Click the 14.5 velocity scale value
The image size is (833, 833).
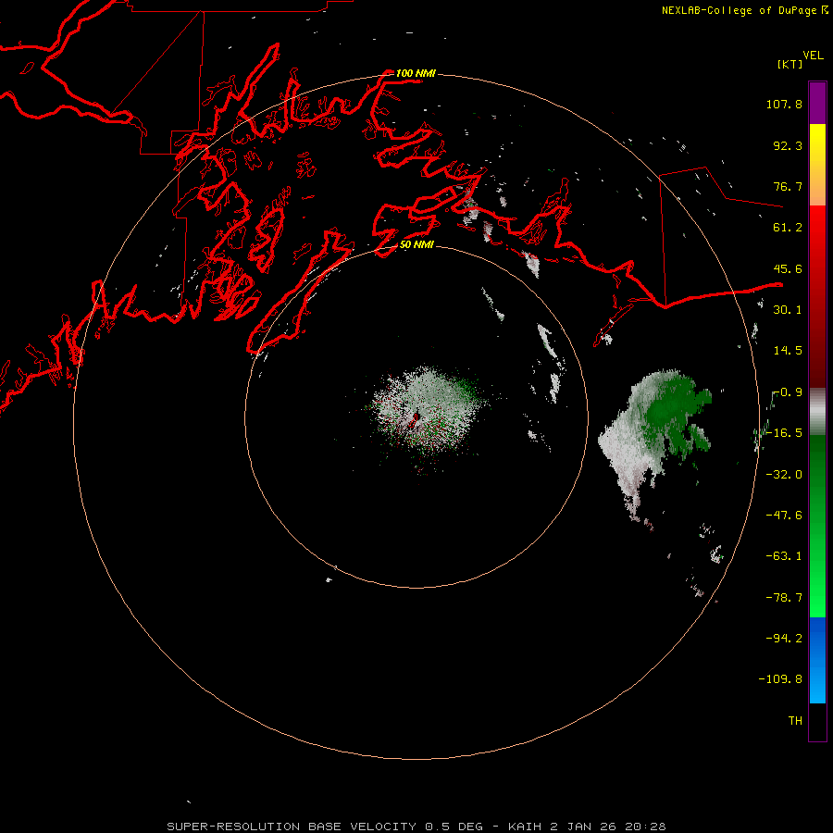788,351
